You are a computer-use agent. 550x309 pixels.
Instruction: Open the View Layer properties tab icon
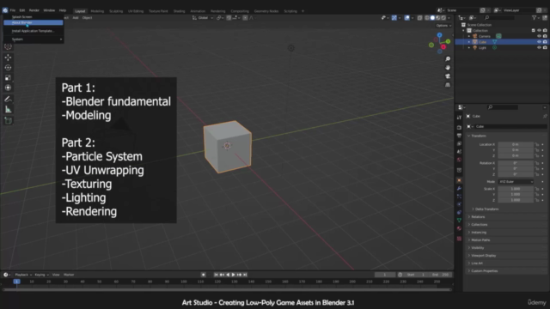459,143
